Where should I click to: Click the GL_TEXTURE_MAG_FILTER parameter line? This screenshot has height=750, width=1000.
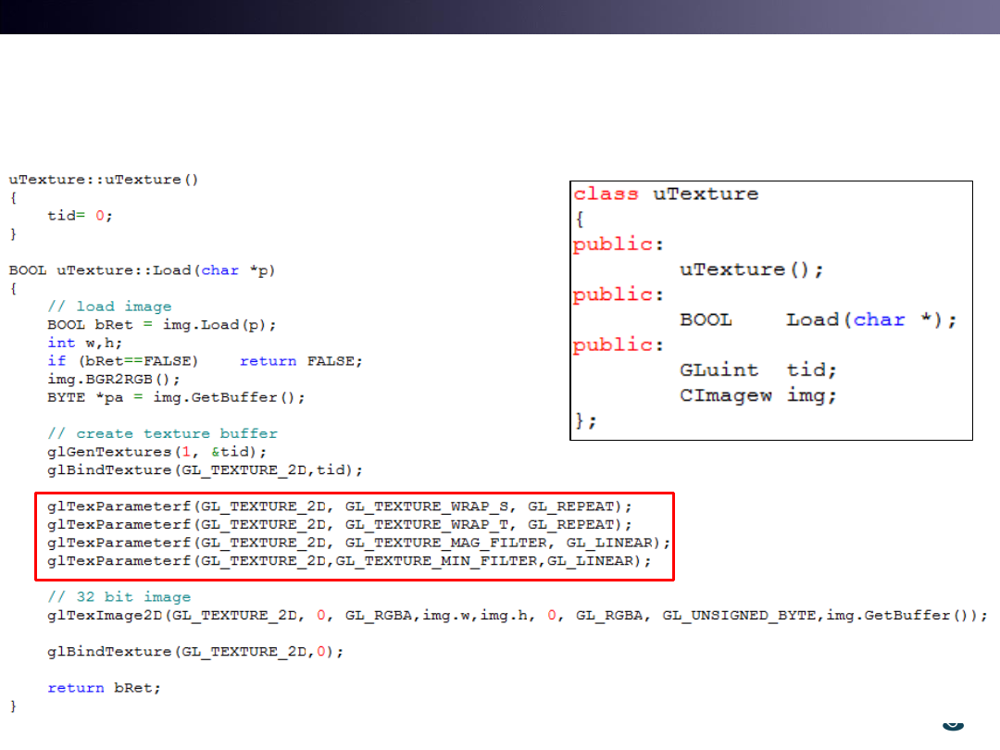coord(358,543)
